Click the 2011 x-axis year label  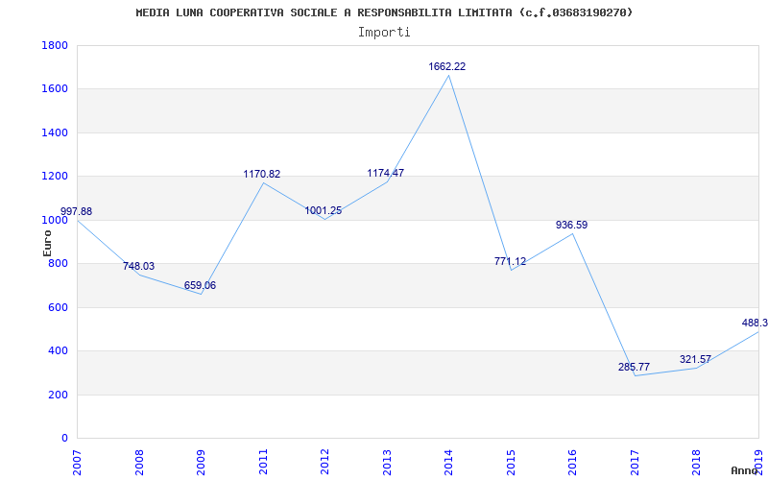coord(263,462)
